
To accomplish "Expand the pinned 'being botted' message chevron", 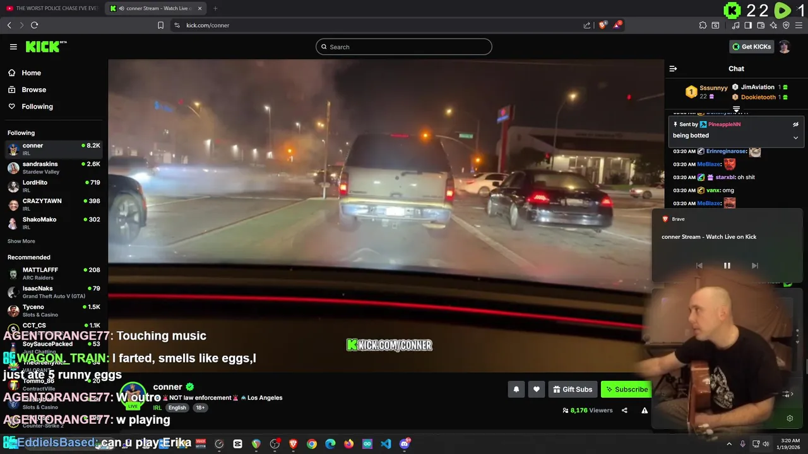I will click(x=795, y=137).
